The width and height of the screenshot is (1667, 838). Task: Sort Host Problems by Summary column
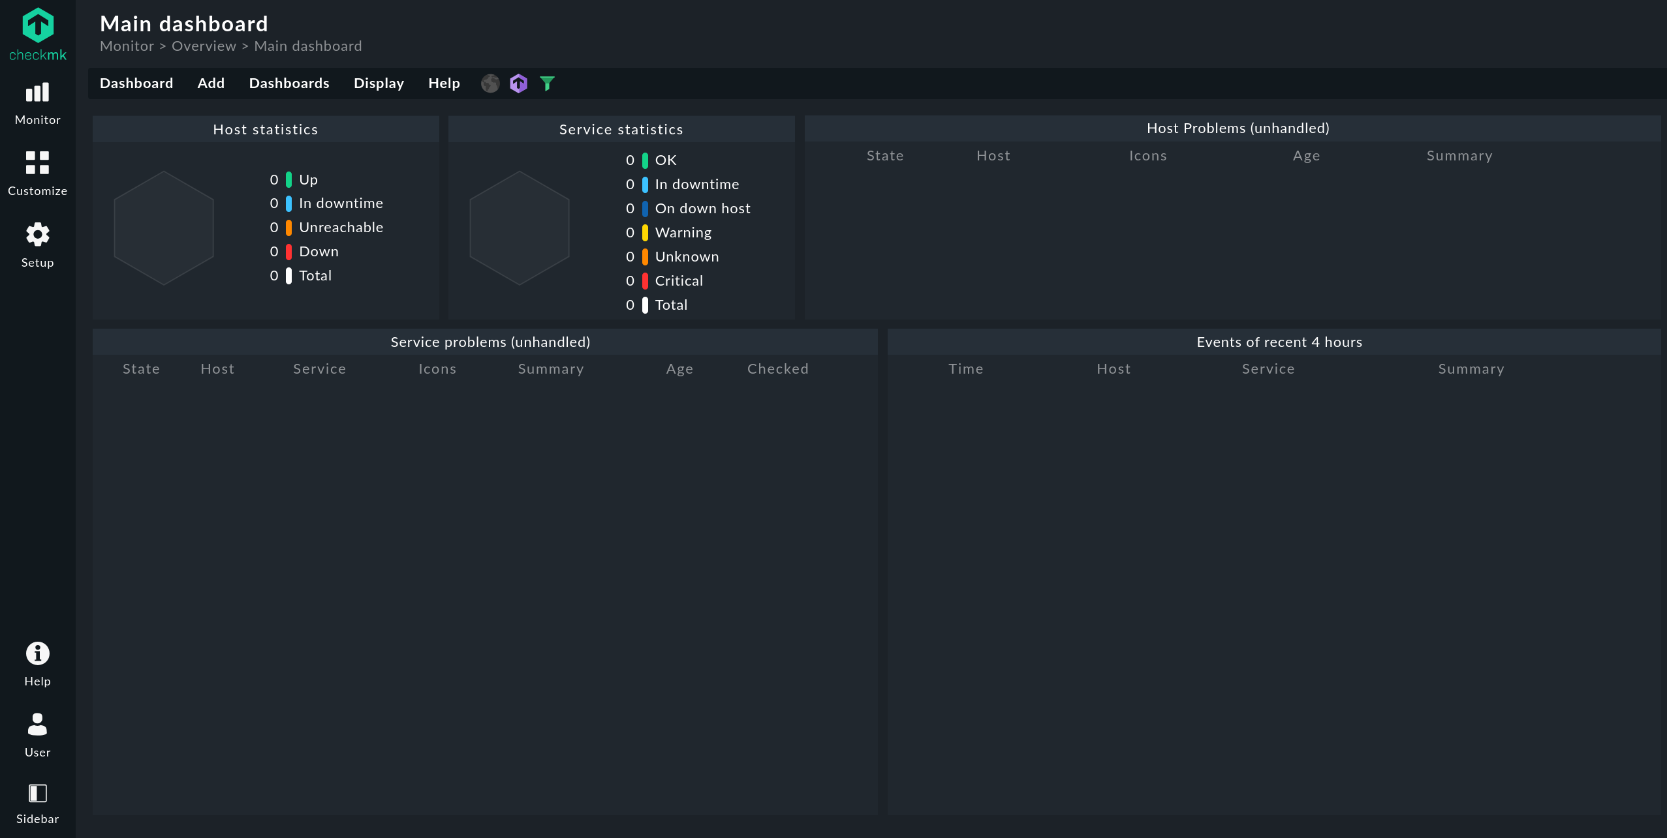[x=1459, y=157]
